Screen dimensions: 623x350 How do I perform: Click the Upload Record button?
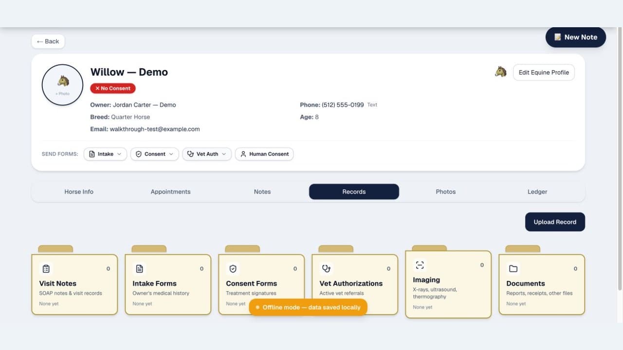tap(555, 222)
